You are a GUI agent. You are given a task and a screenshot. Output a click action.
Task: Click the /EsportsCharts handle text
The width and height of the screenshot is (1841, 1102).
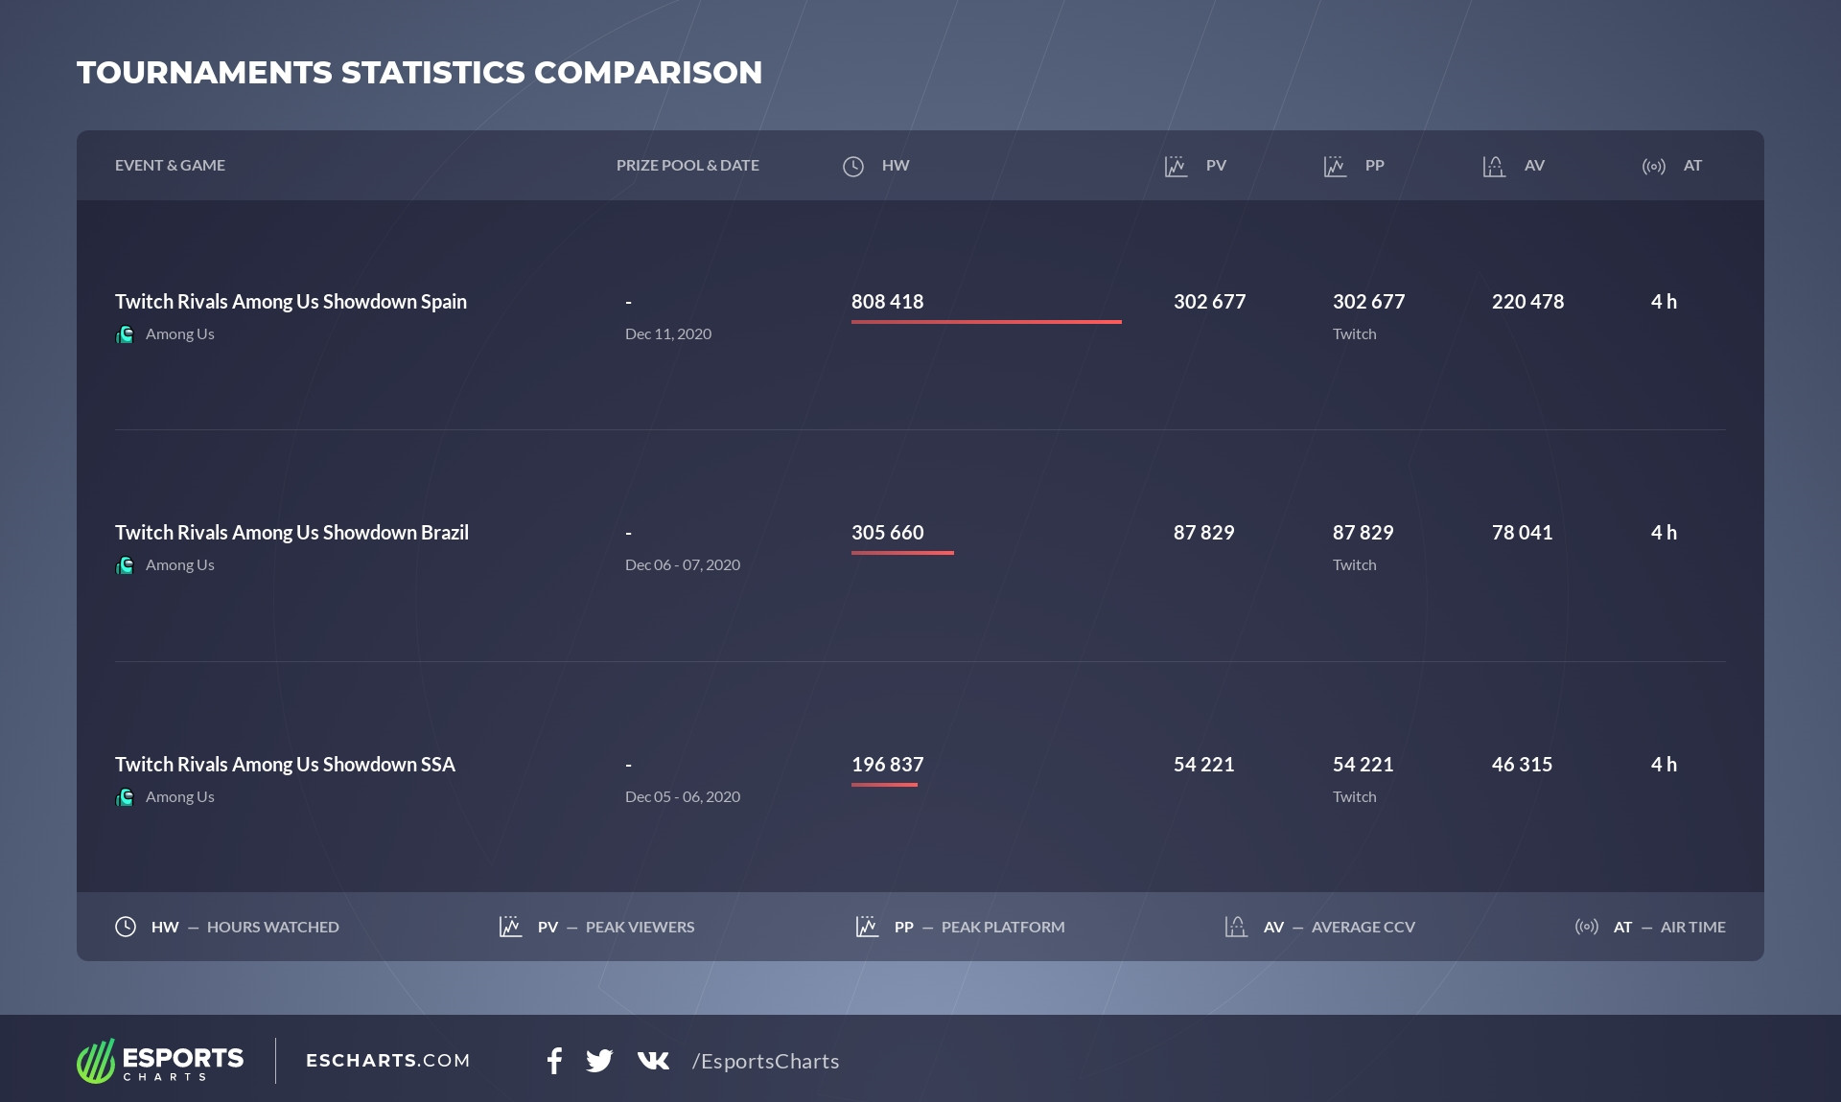[x=766, y=1062]
